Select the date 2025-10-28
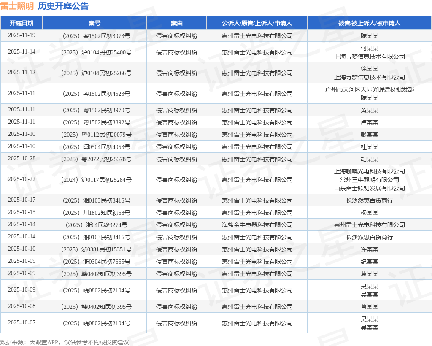 22,159
